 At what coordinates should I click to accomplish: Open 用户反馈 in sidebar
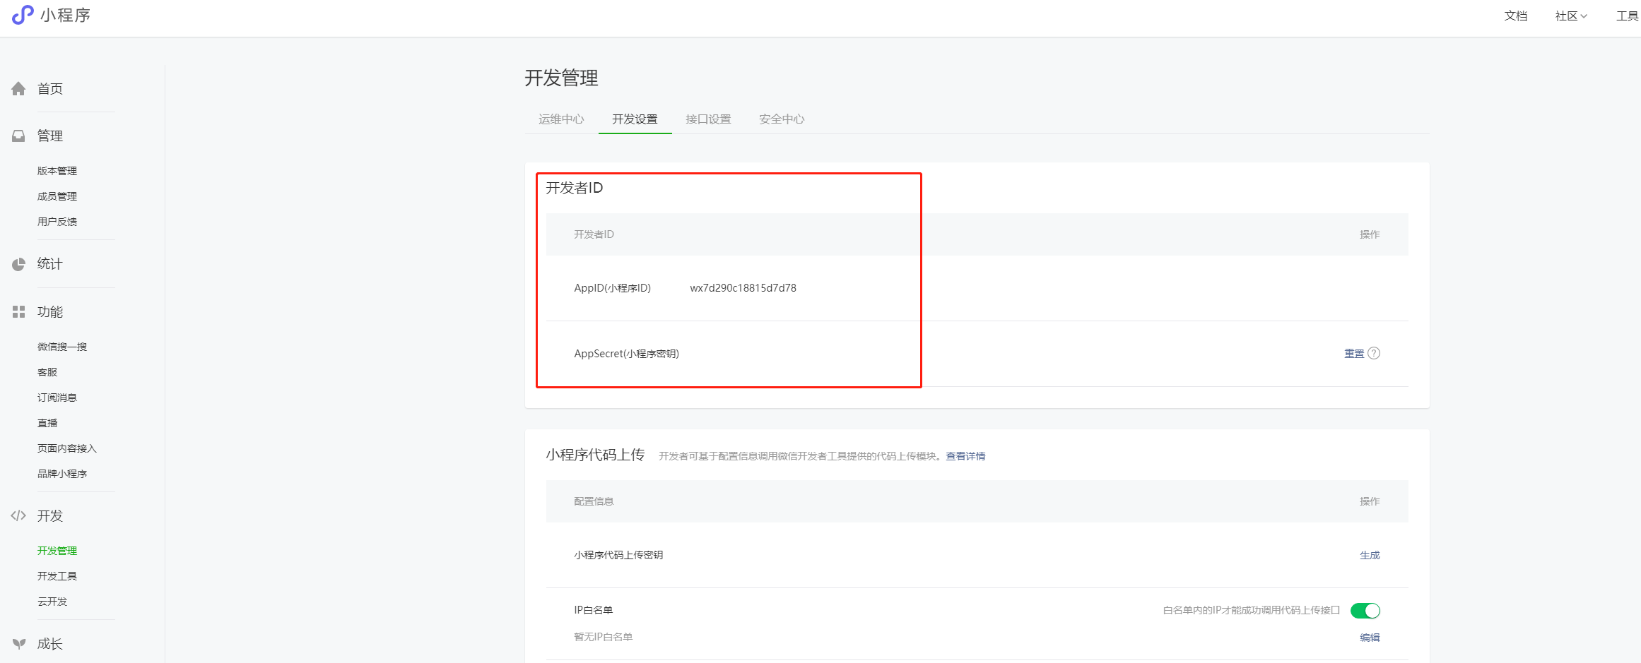pos(57,222)
